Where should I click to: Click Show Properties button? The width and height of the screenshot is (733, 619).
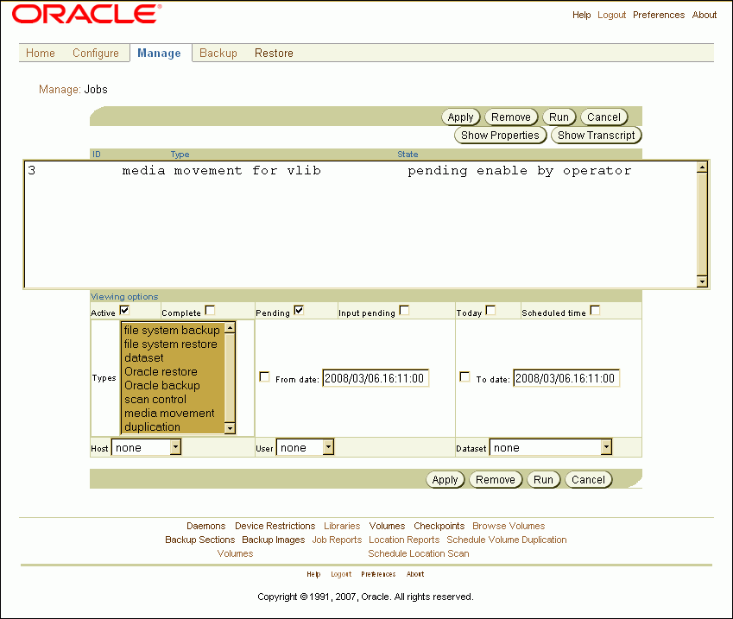coord(500,136)
